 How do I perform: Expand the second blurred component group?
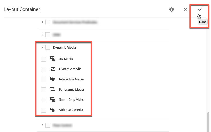[43, 35]
